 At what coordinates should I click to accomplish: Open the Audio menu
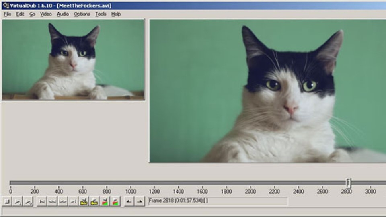coord(63,14)
